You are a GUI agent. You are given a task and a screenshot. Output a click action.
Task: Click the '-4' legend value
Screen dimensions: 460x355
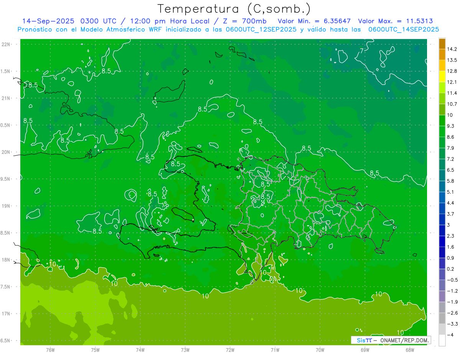pos(450,335)
